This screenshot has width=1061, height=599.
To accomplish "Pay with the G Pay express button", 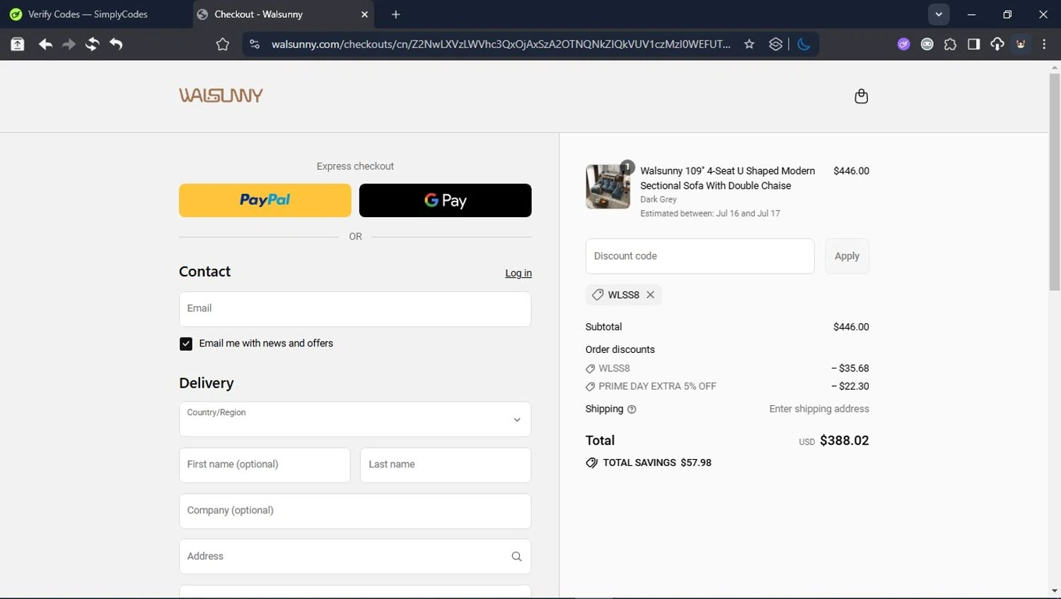I will pos(445,200).
